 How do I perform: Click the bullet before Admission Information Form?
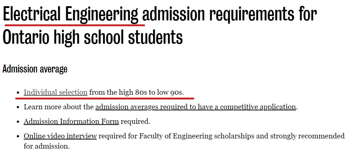(x=19, y=122)
